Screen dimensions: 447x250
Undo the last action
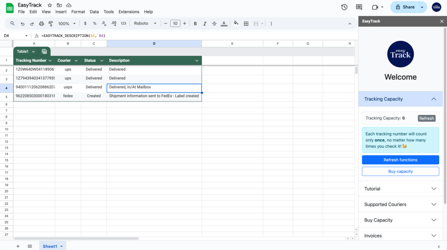click(23, 24)
